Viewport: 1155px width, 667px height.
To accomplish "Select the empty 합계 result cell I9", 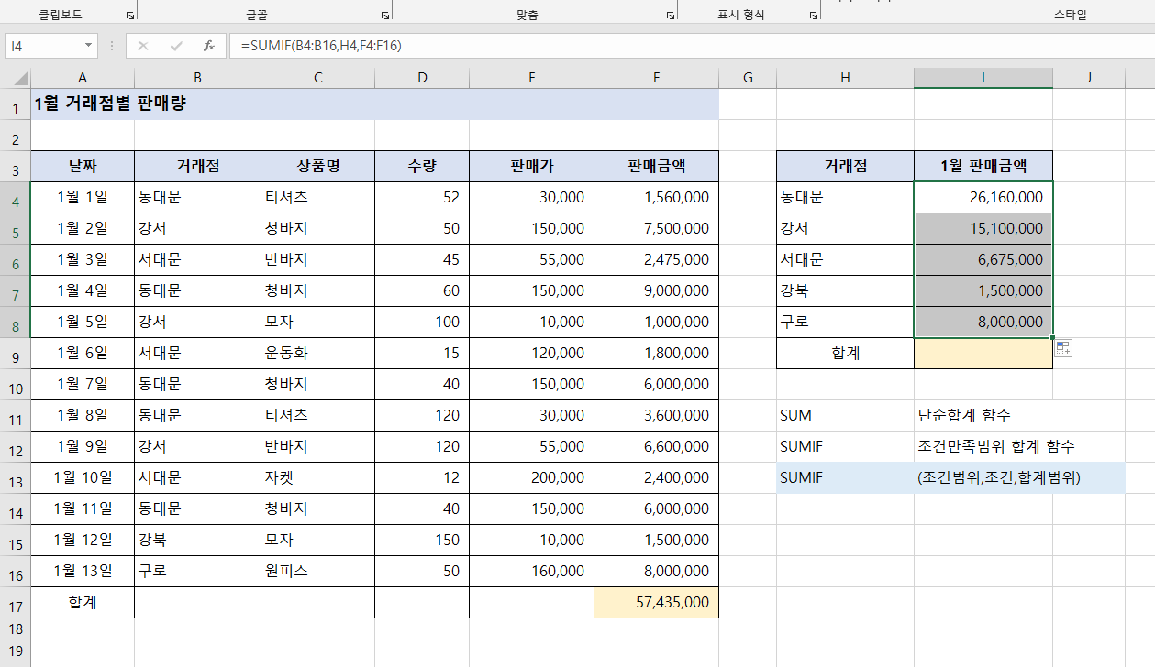I will 983,354.
